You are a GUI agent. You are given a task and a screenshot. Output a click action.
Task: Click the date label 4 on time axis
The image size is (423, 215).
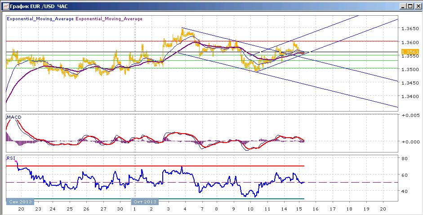pyautogui.click(x=185, y=209)
